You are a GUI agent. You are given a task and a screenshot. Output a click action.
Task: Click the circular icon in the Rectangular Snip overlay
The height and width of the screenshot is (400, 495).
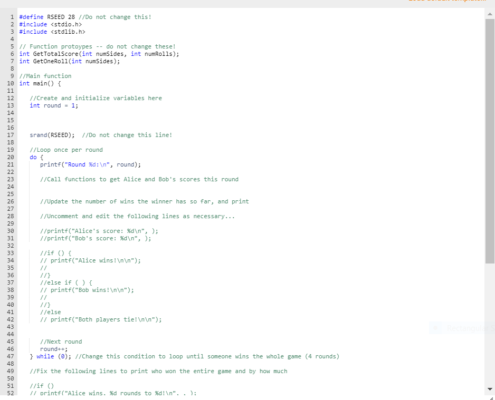click(x=436, y=328)
